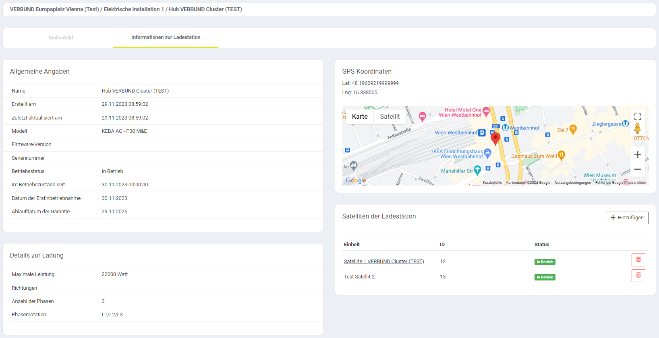The image size is (659, 338).
Task: Click the red location pin on map
Action: (x=495, y=138)
